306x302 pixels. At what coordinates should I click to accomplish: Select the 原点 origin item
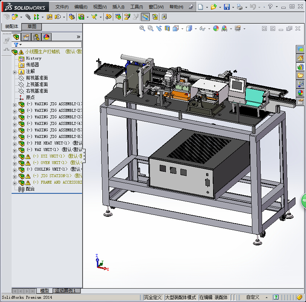click(x=30, y=97)
